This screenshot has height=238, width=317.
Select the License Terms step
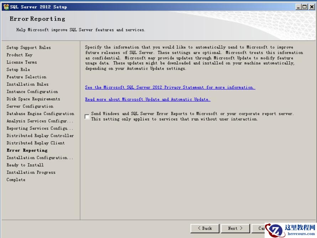click(x=22, y=62)
